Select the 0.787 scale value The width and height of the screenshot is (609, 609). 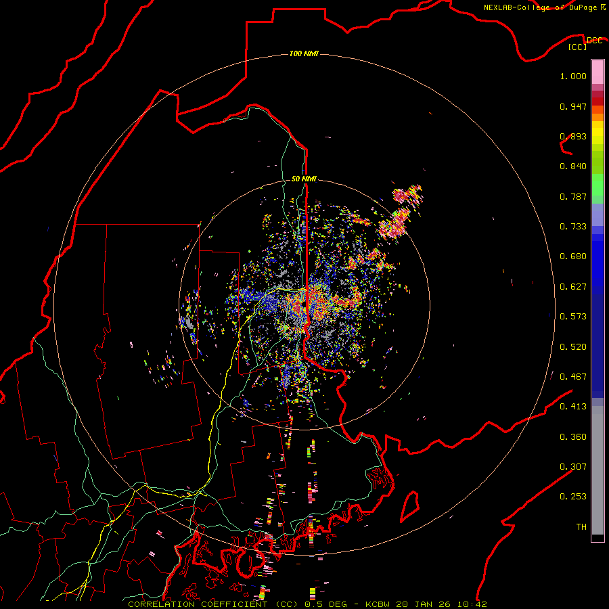573,196
